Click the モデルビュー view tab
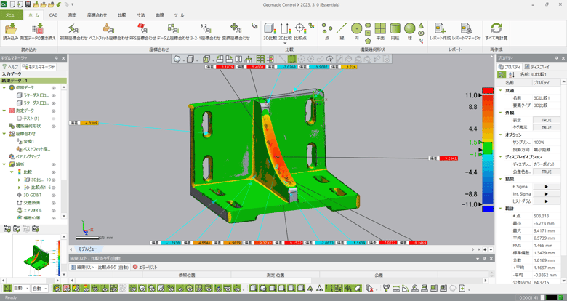567x301 pixels. [x=87, y=249]
